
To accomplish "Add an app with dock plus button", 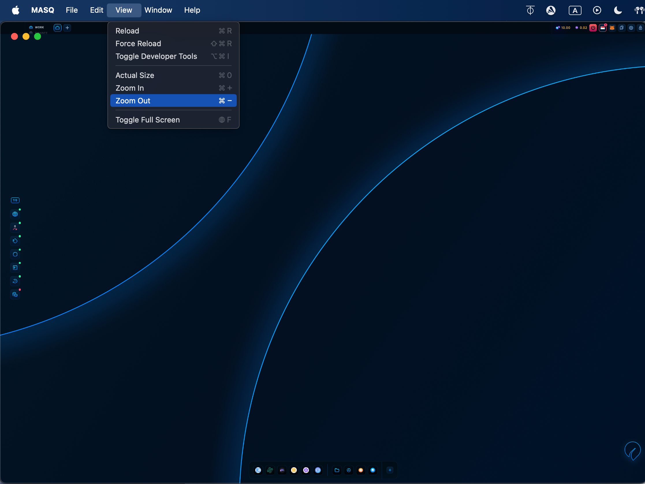I will click(x=390, y=470).
